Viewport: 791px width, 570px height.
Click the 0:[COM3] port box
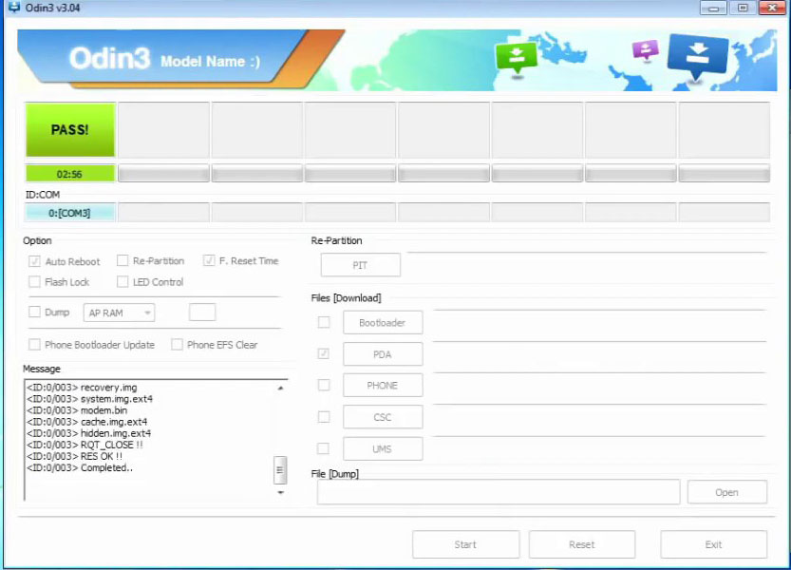click(70, 213)
